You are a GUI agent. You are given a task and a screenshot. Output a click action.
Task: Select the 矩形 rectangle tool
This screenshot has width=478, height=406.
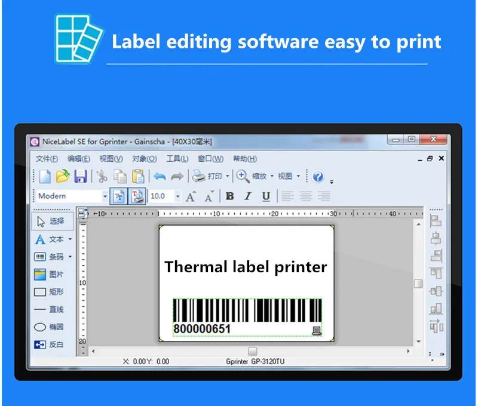coord(49,292)
